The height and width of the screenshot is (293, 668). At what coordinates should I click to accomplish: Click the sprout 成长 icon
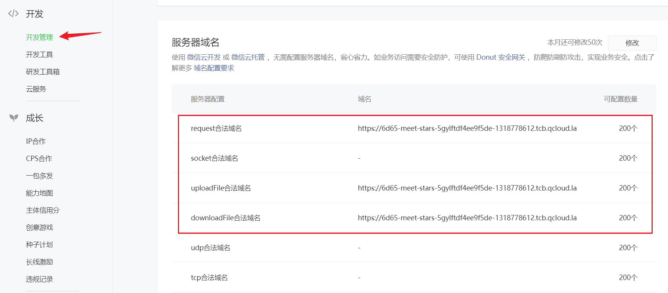[x=14, y=118]
